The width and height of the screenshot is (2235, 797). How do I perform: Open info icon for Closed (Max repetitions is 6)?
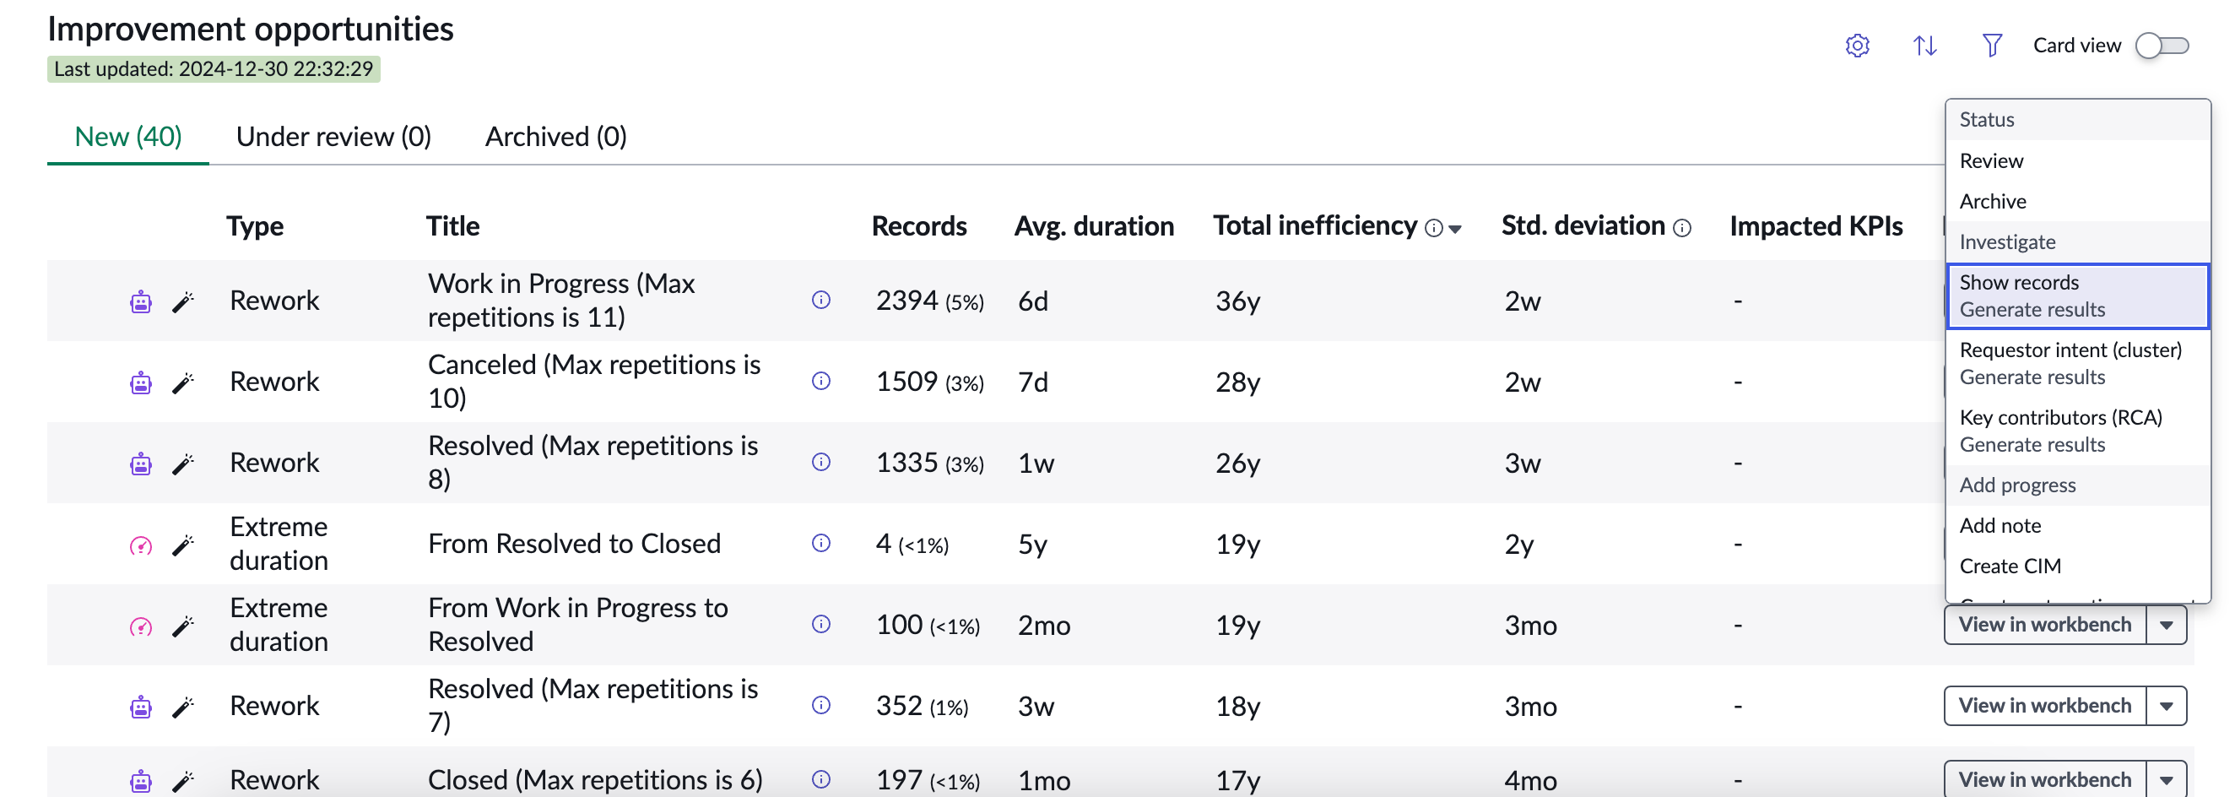click(x=820, y=778)
